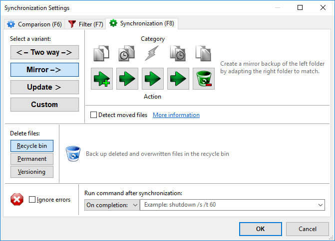
Task: Maximize the Synchronization Settings window
Action: 300,7
